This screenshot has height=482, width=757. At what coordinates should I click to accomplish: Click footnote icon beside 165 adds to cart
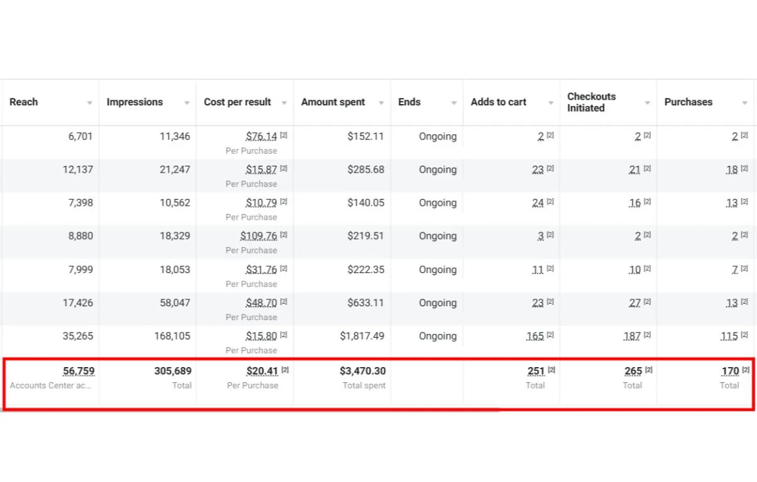(550, 335)
